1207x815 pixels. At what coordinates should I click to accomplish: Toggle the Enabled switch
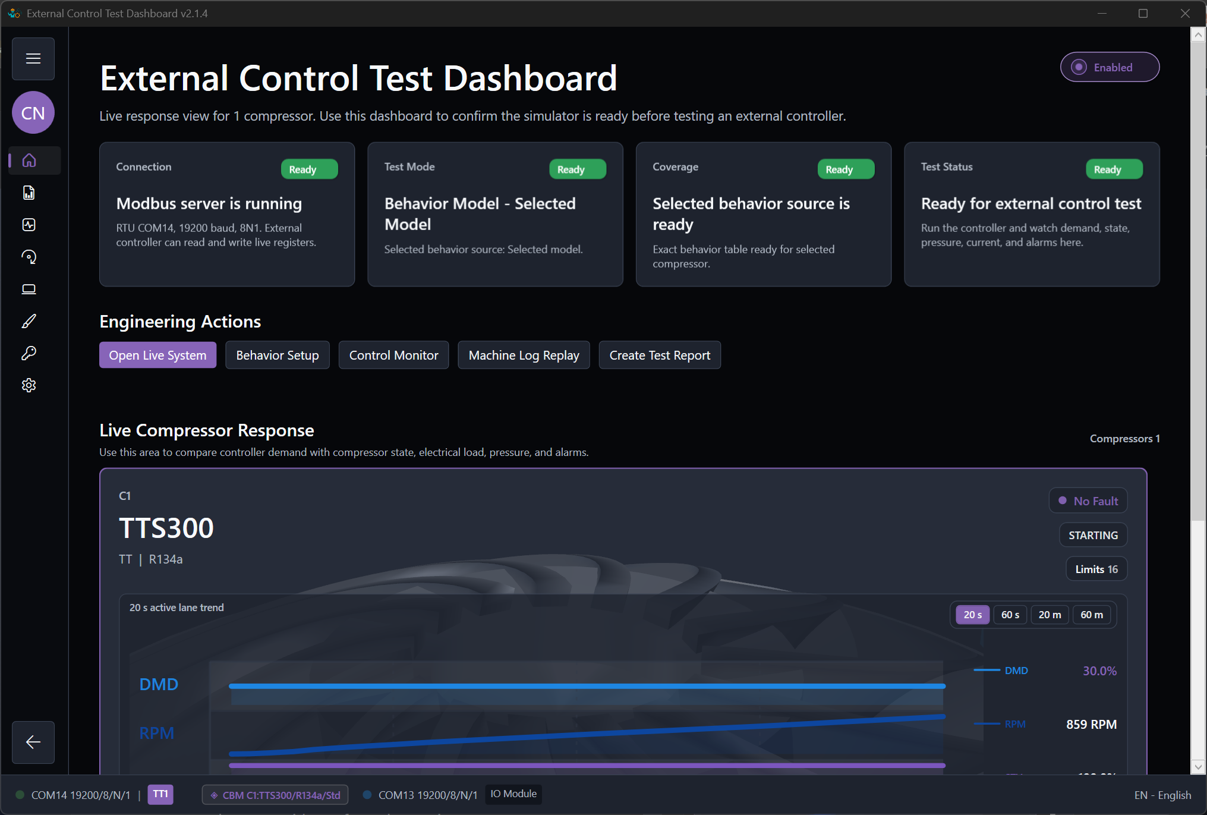[x=1110, y=67]
